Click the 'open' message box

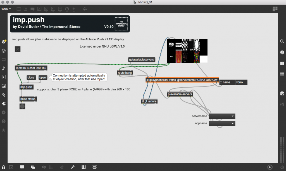(43, 78)
